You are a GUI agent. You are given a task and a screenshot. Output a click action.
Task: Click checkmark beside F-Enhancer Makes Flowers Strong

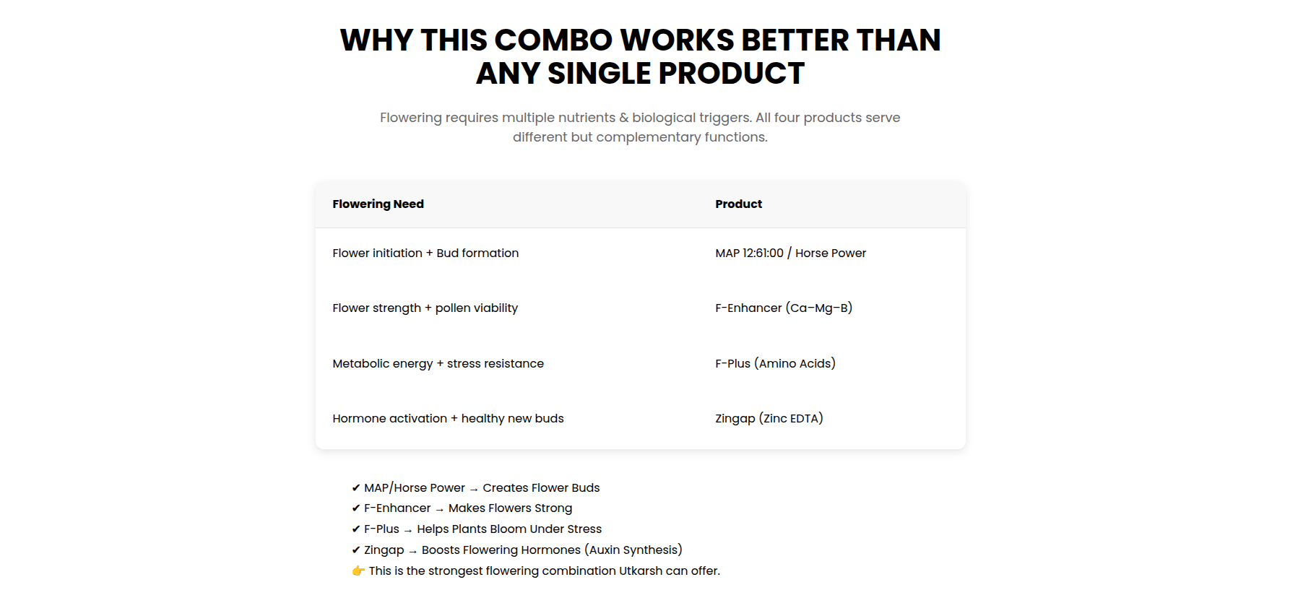coord(356,508)
